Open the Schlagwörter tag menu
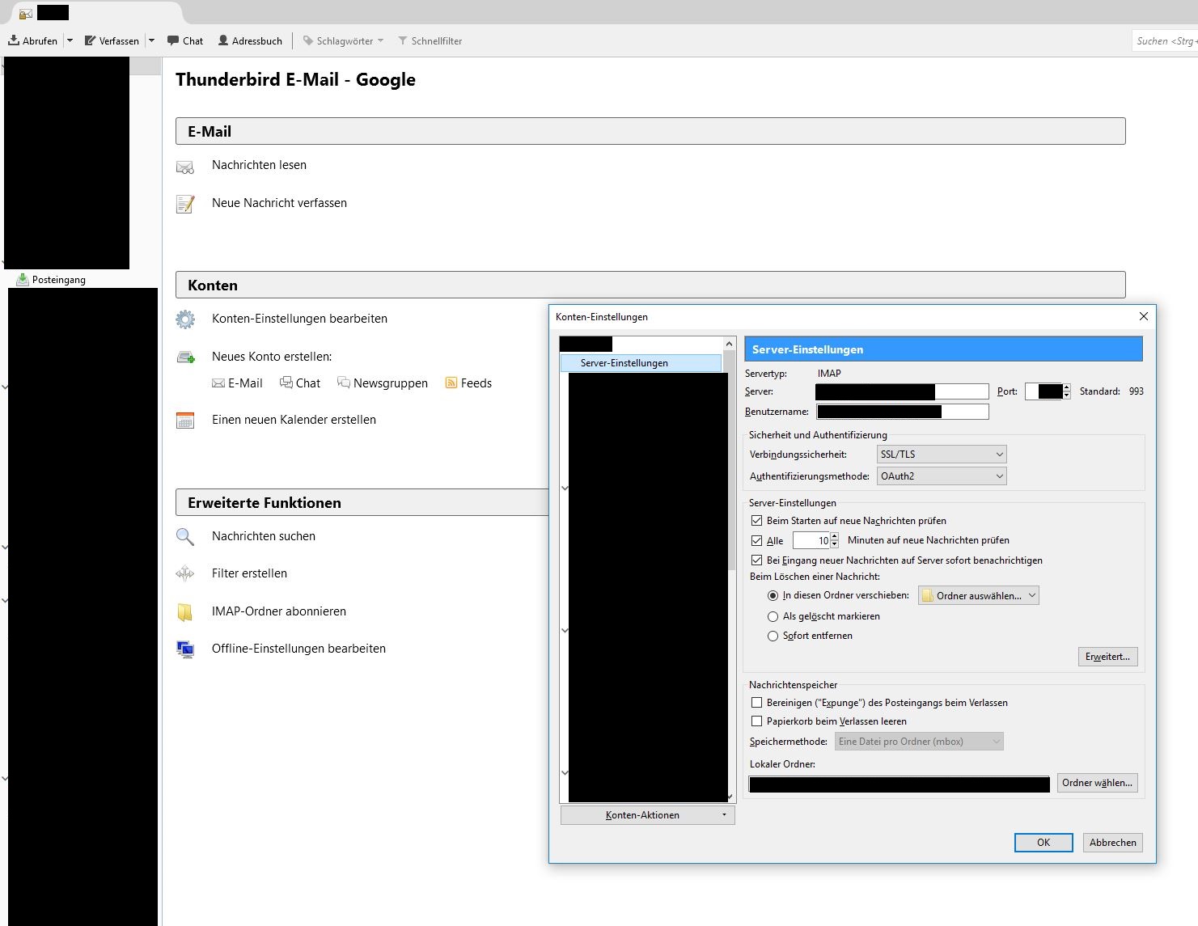1198x926 pixels. point(343,40)
